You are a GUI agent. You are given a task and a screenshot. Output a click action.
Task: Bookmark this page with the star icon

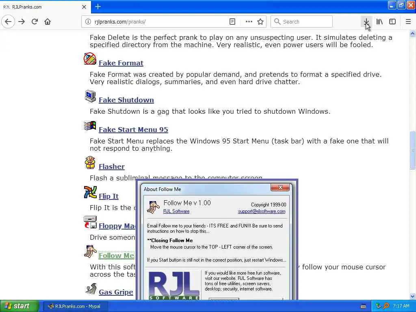[260, 22]
